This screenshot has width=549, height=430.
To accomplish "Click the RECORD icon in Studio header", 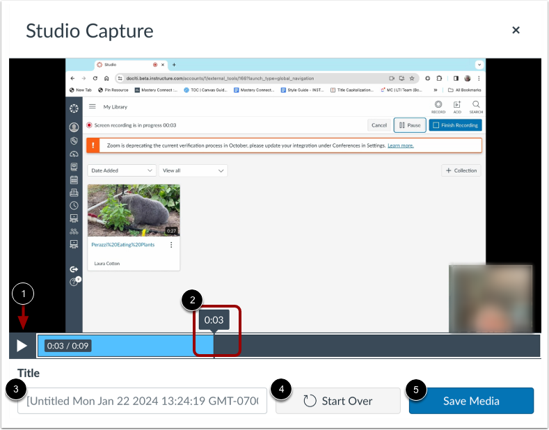I will point(438,106).
